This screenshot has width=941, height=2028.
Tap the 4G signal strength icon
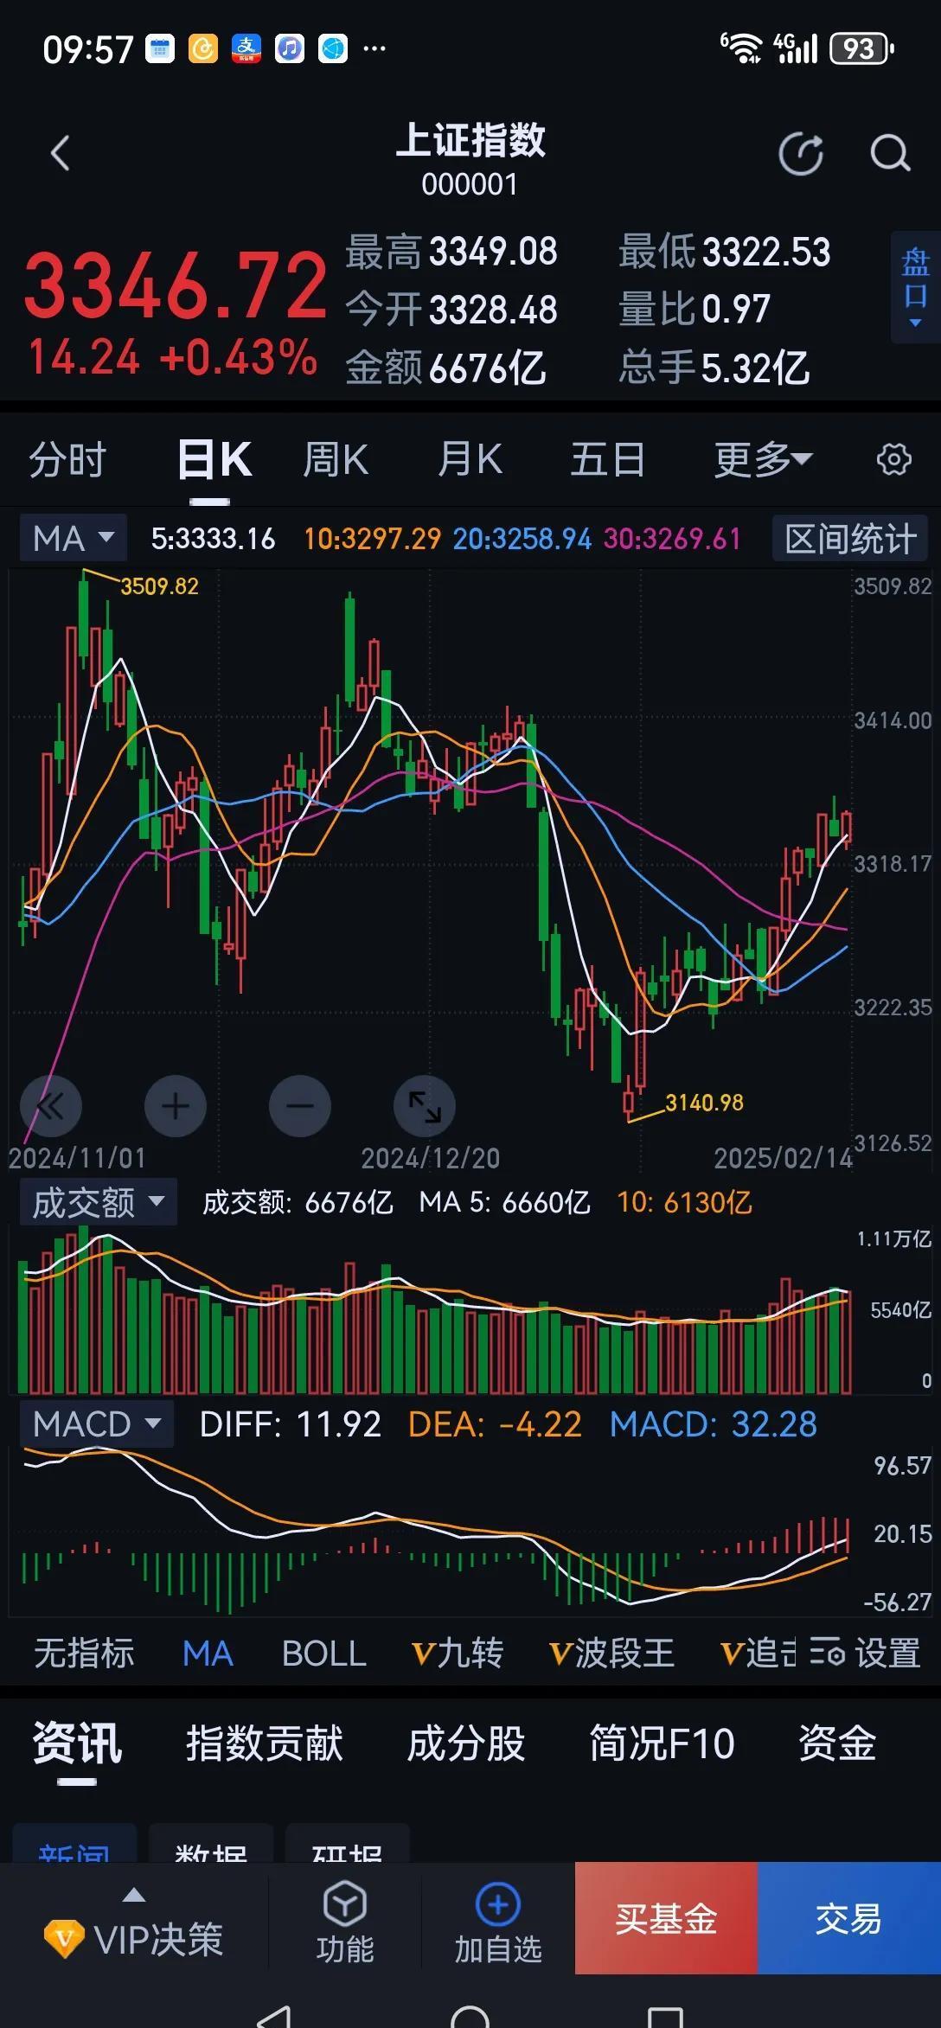796,49
